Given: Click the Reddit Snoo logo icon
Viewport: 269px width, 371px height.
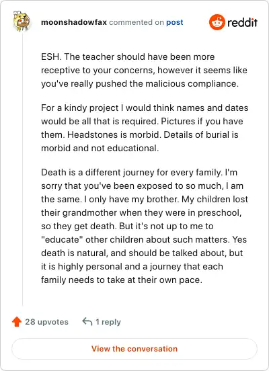Looking at the screenshot, I should [x=217, y=22].
